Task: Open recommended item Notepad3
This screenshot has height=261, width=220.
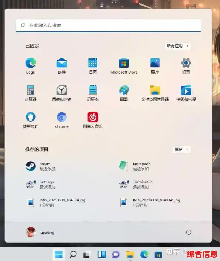Action: click(134, 166)
